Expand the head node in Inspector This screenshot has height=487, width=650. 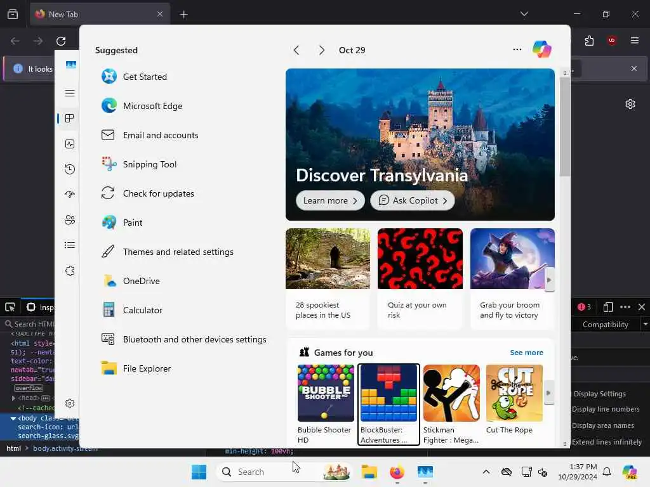click(13, 398)
